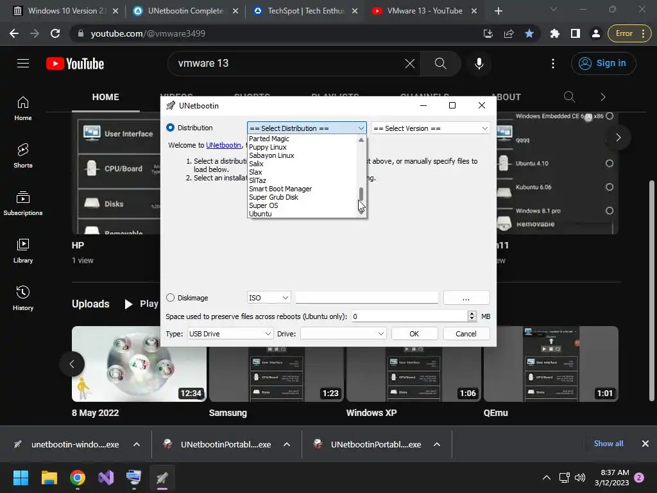Viewport: 657px width, 493px height.
Task: Choose Slax from distribution list
Action: [x=255, y=172]
